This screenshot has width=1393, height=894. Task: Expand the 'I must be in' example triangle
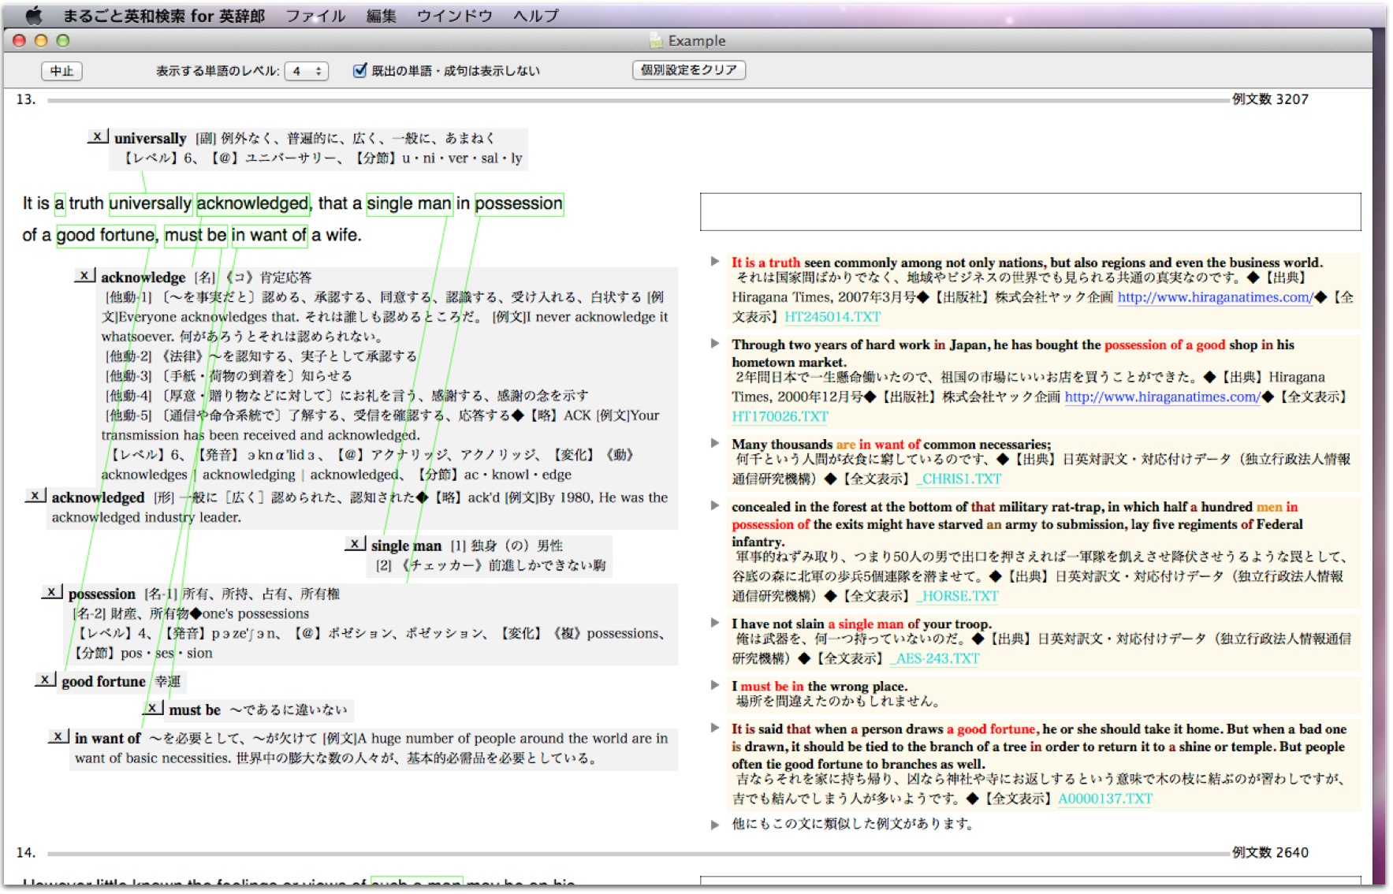click(x=715, y=685)
